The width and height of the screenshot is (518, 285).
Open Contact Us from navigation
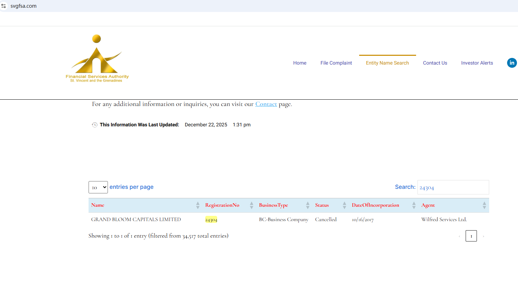click(435, 63)
